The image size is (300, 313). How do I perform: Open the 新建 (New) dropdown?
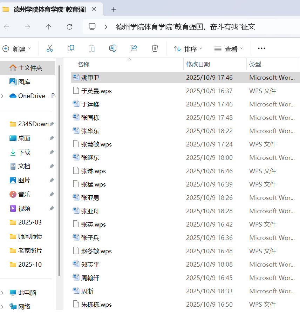tap(17, 49)
